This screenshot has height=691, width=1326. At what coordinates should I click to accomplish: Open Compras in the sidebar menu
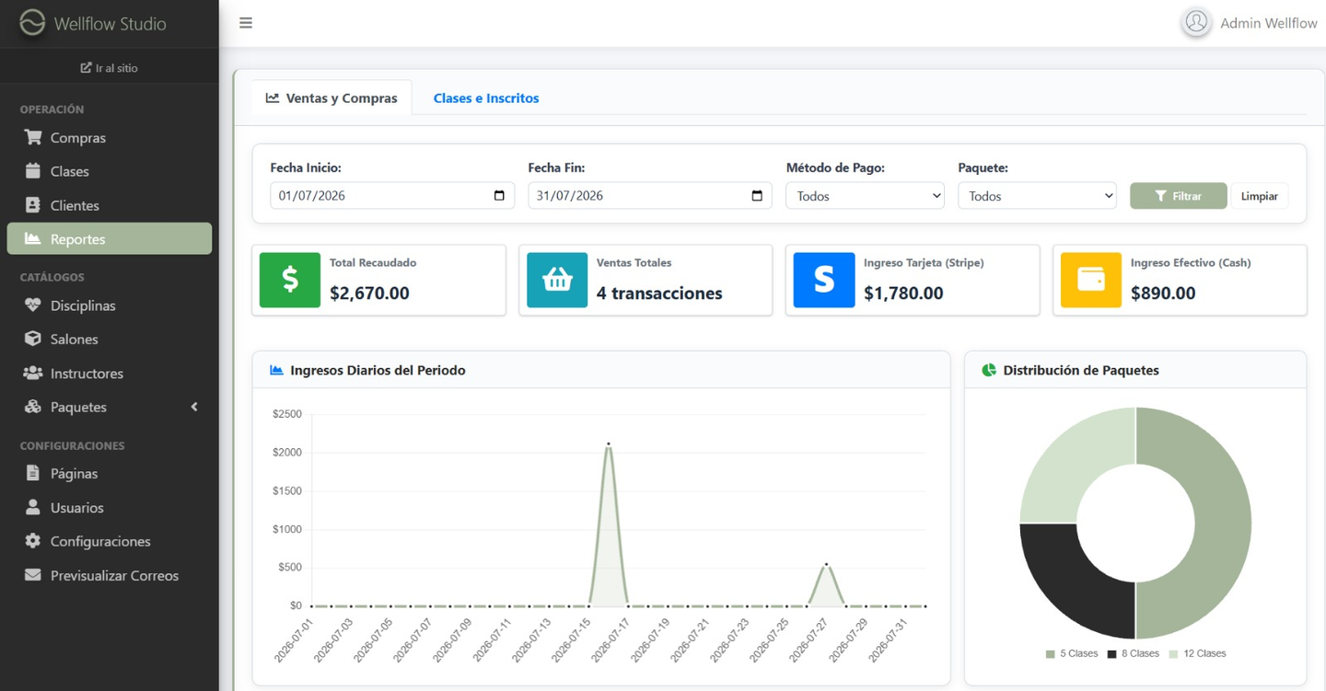click(x=110, y=137)
